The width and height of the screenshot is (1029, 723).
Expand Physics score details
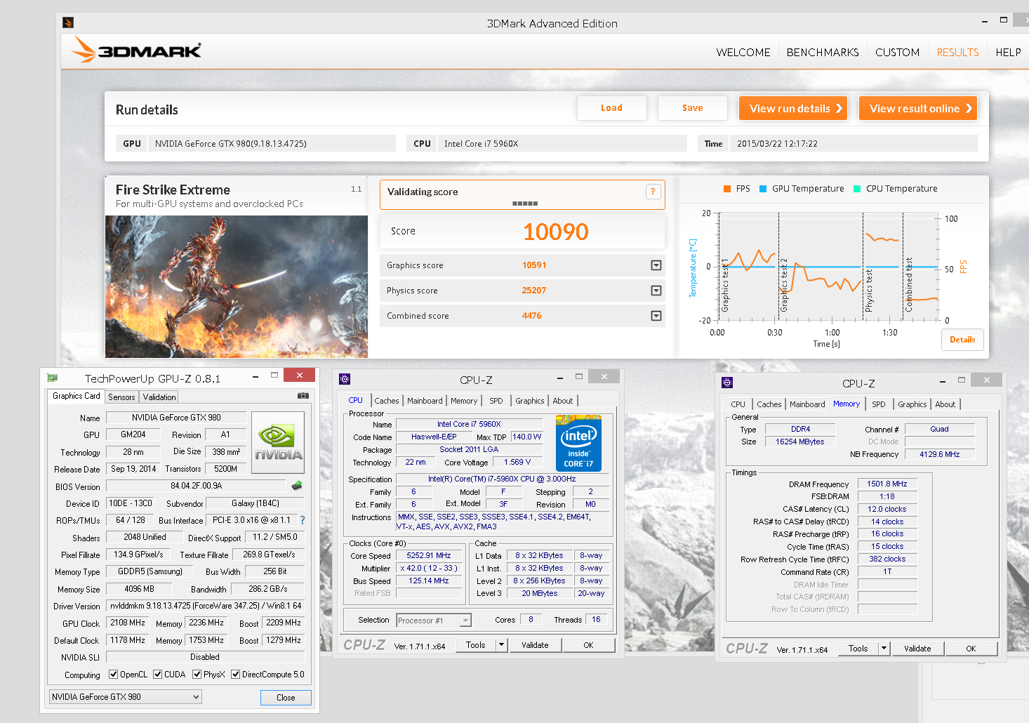click(x=656, y=291)
